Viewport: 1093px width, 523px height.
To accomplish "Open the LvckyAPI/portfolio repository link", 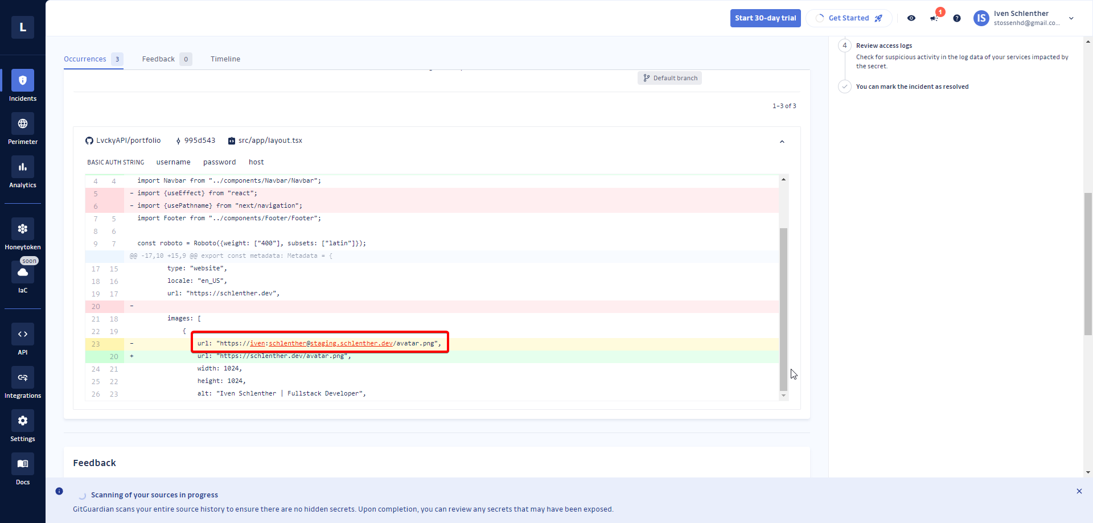I will 128,141.
